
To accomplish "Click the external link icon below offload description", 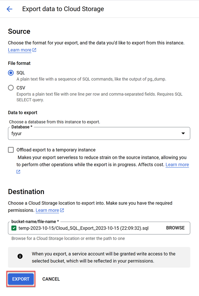I will pyautogui.click(x=18, y=172).
